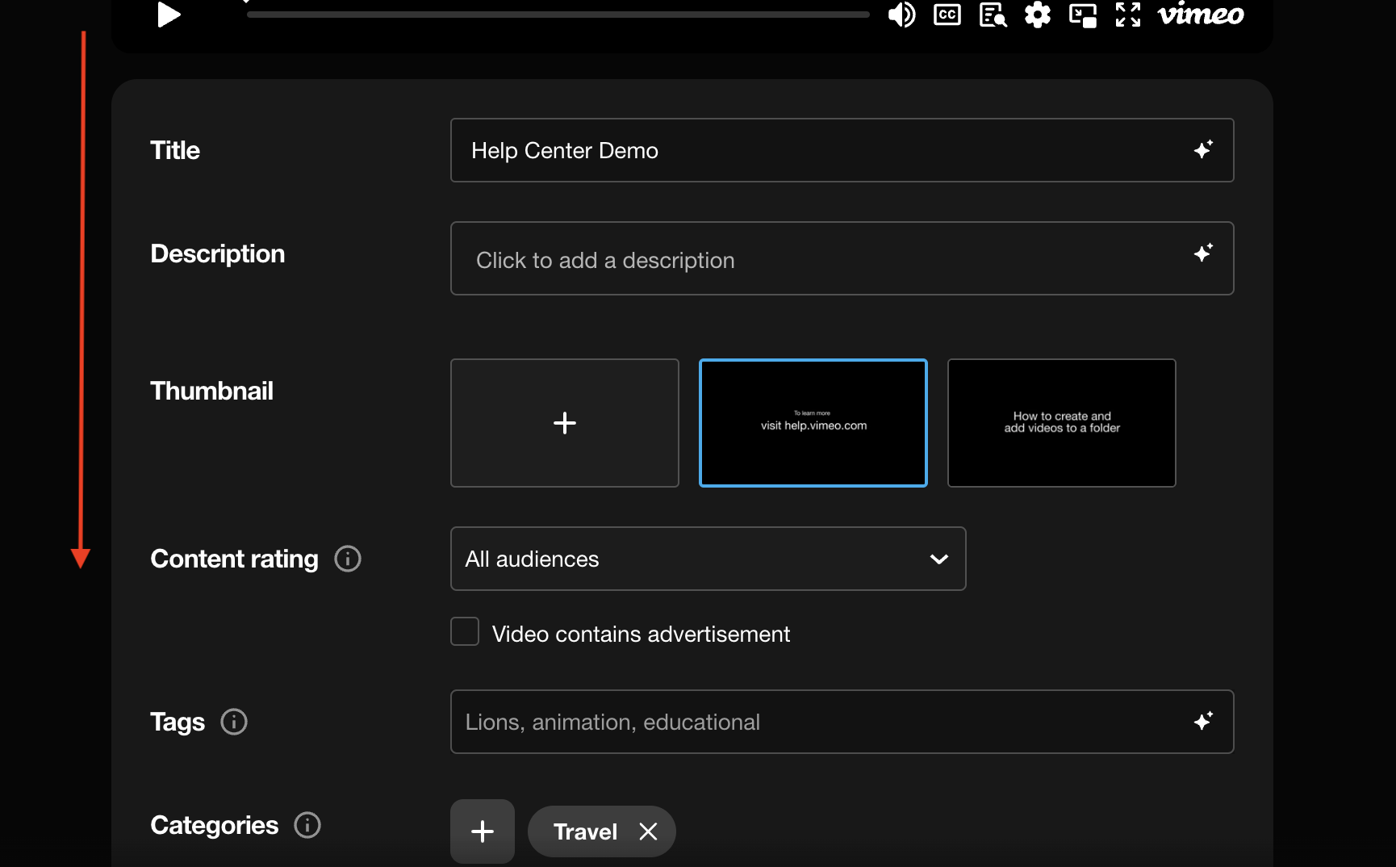Enable picture-in-picture mode icon

pyautogui.click(x=1082, y=15)
